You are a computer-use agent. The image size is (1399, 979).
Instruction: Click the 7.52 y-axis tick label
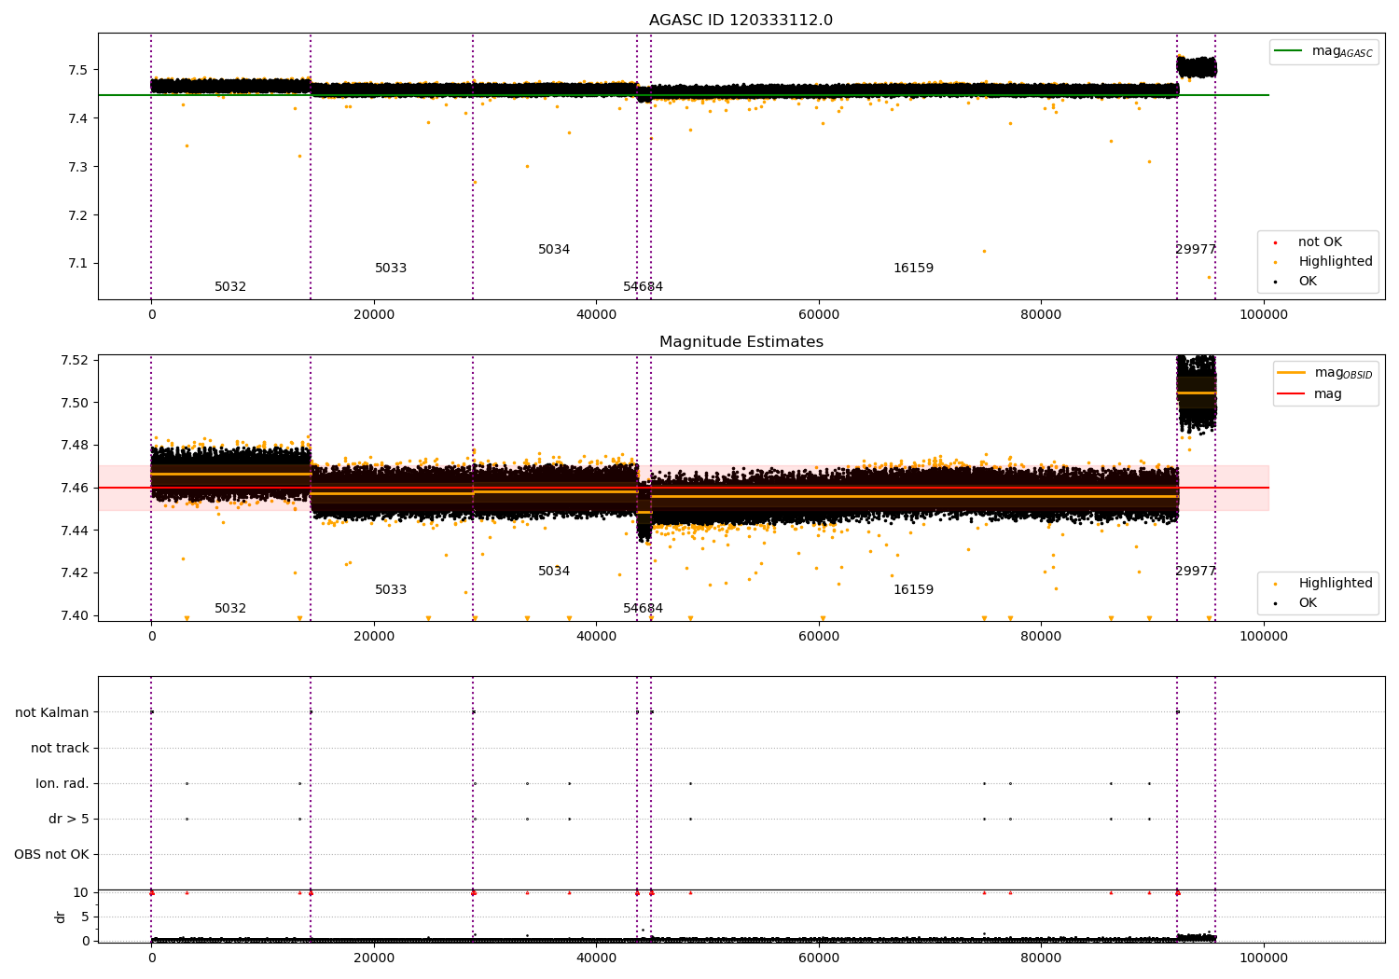(75, 361)
